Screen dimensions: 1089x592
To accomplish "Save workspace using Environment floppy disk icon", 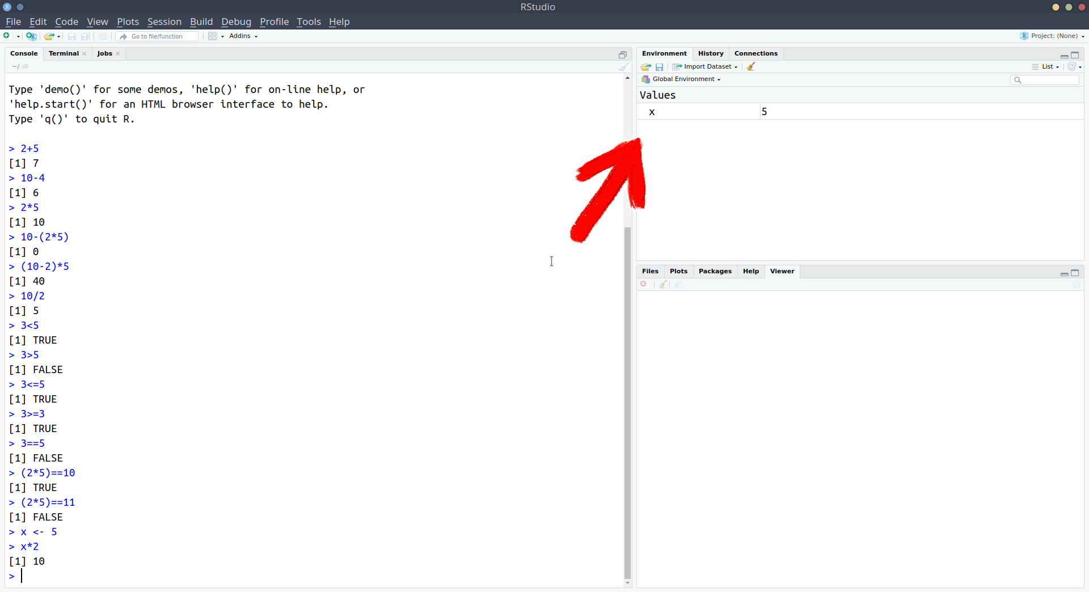I will point(659,67).
